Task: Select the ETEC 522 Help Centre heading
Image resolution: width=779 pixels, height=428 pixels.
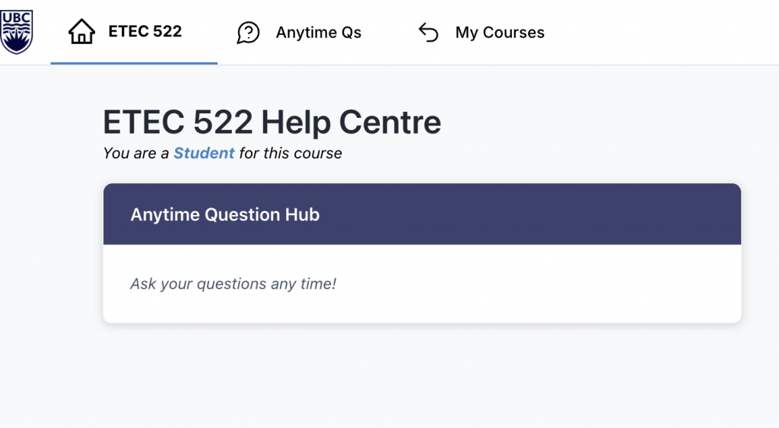Action: coord(272,122)
